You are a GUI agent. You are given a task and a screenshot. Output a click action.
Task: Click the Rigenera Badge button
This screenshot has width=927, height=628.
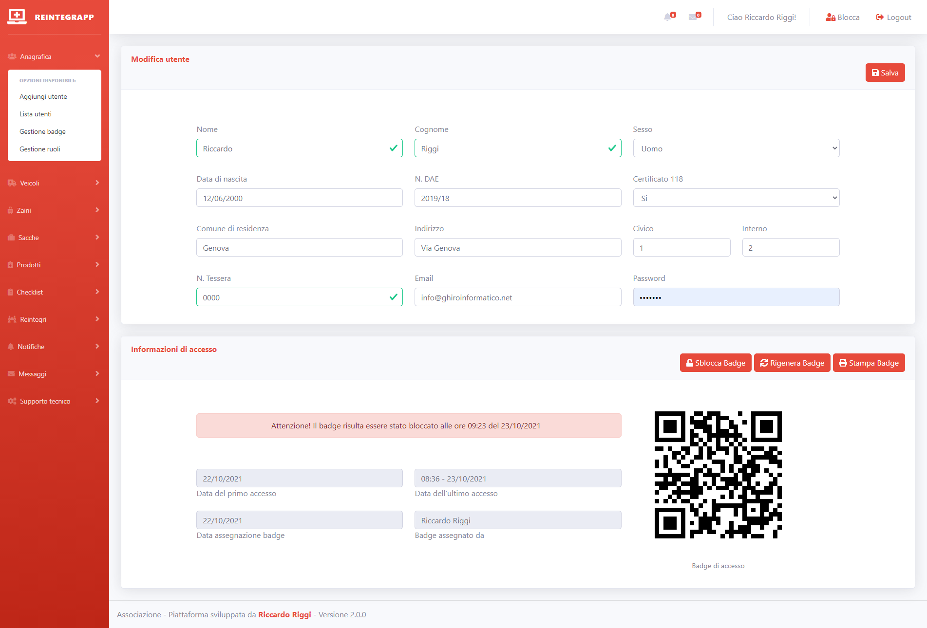click(x=792, y=363)
